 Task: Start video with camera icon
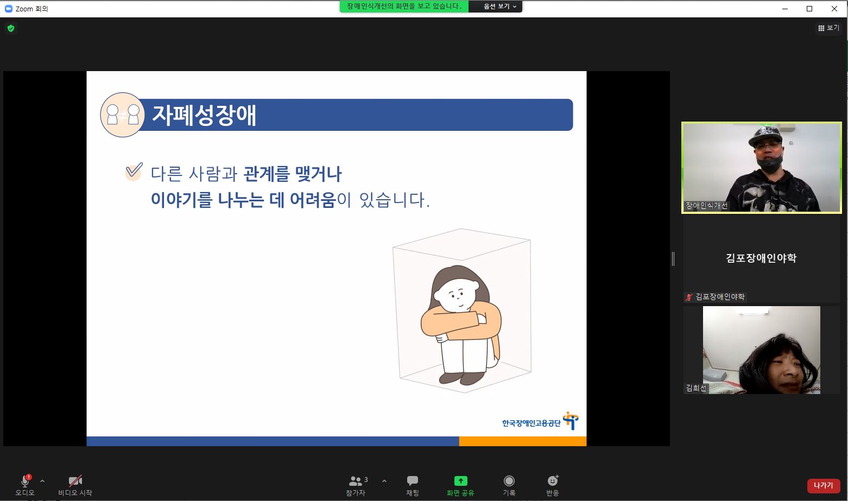[75, 481]
